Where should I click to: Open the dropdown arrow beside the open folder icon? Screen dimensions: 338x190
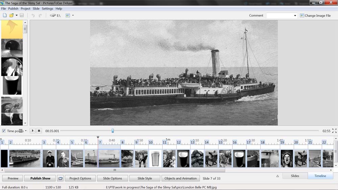click(x=17, y=16)
